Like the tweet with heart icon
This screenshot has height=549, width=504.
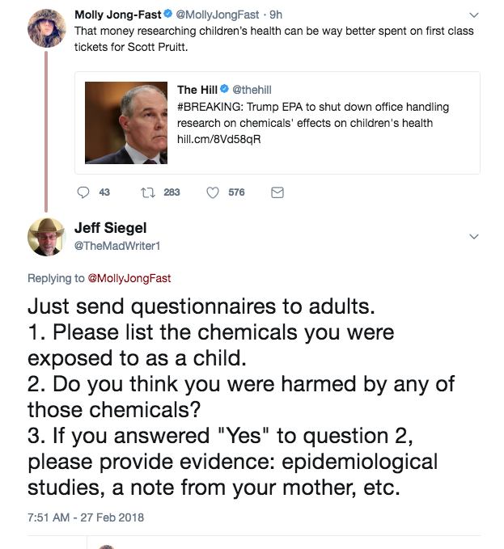coord(214,192)
